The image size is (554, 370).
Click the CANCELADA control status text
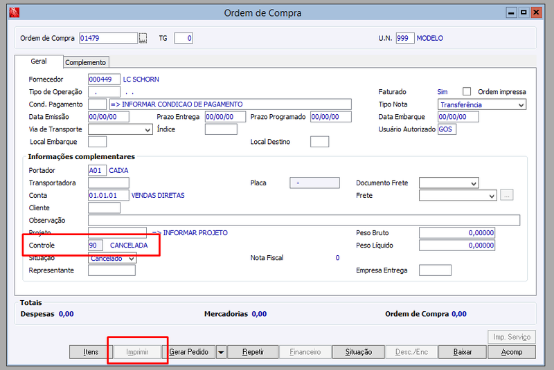click(x=129, y=246)
